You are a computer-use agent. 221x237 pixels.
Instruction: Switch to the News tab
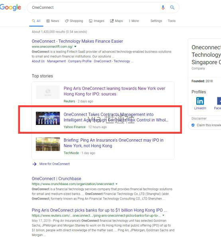[53, 21]
